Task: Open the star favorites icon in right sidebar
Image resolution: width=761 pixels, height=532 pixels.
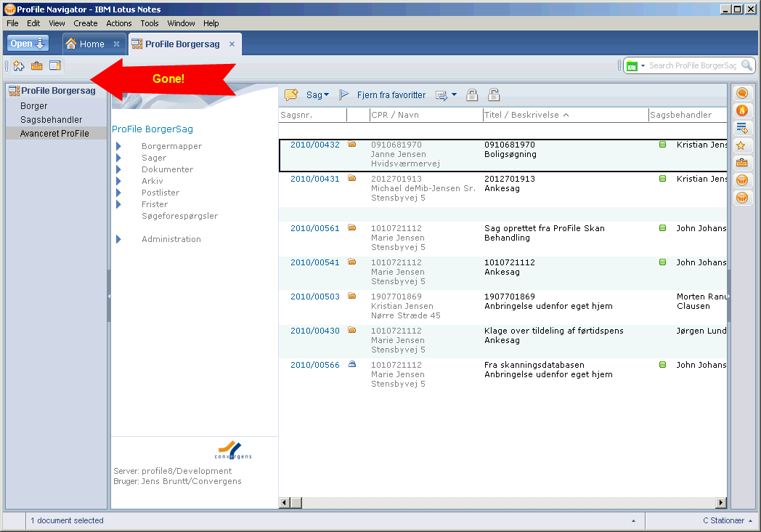Action: coord(741,145)
